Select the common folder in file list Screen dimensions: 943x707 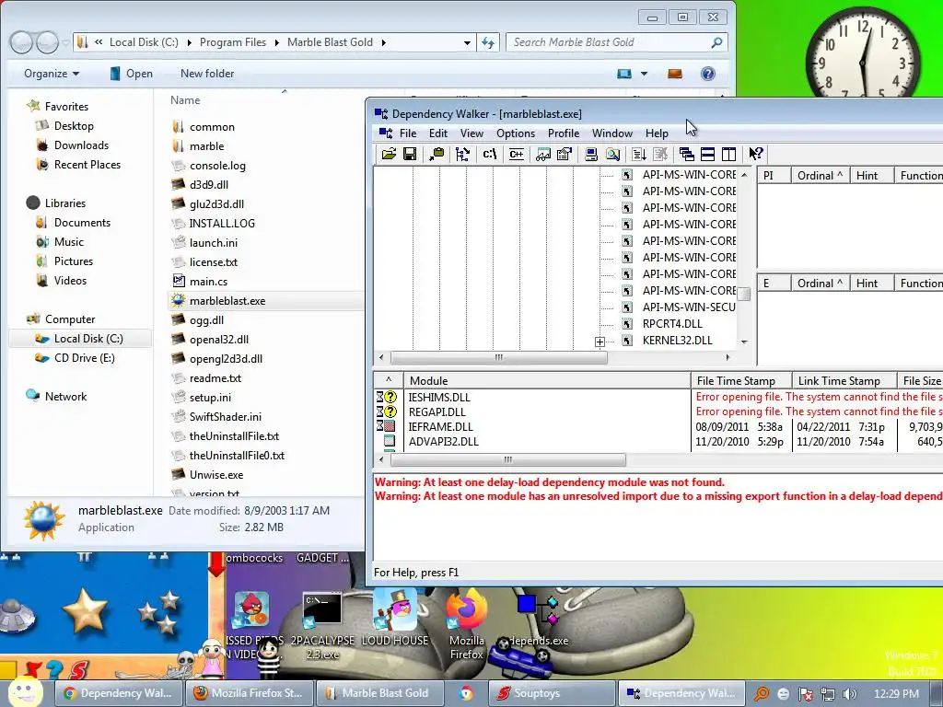click(212, 127)
